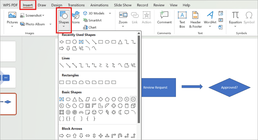Open Header & Footer
The width and height of the screenshot is (258, 140).
[x=195, y=20]
